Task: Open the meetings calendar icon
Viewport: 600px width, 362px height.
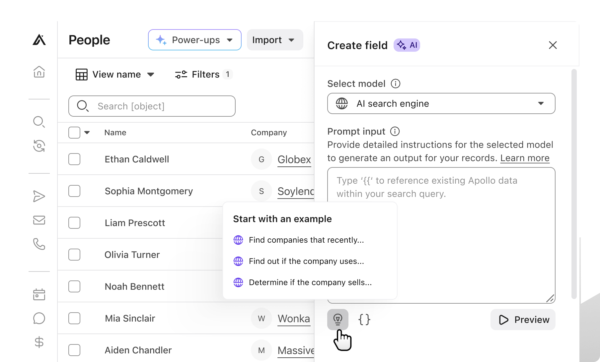Action: [x=39, y=294]
